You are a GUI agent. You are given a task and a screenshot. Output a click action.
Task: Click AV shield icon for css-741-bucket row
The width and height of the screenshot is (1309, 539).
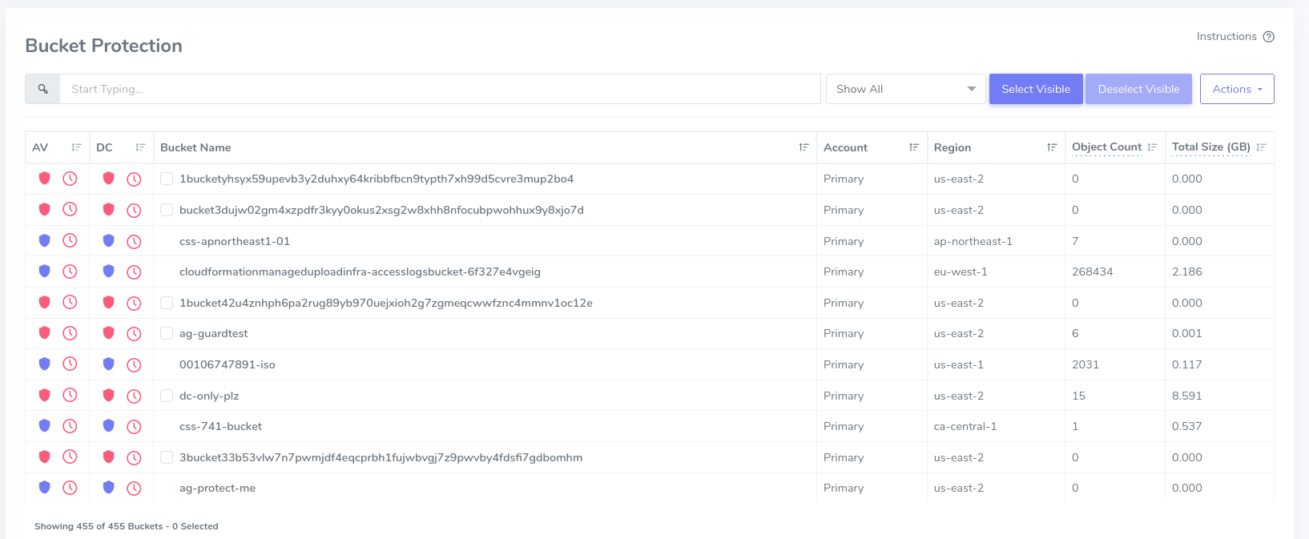pos(45,425)
